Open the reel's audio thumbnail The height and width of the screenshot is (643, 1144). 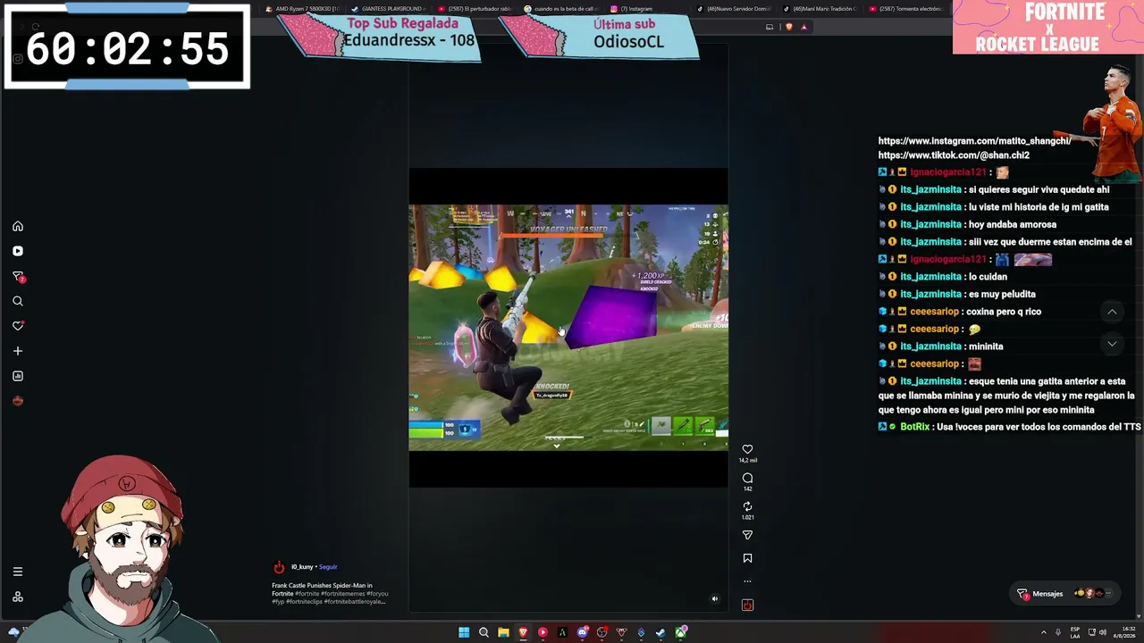[747, 605]
